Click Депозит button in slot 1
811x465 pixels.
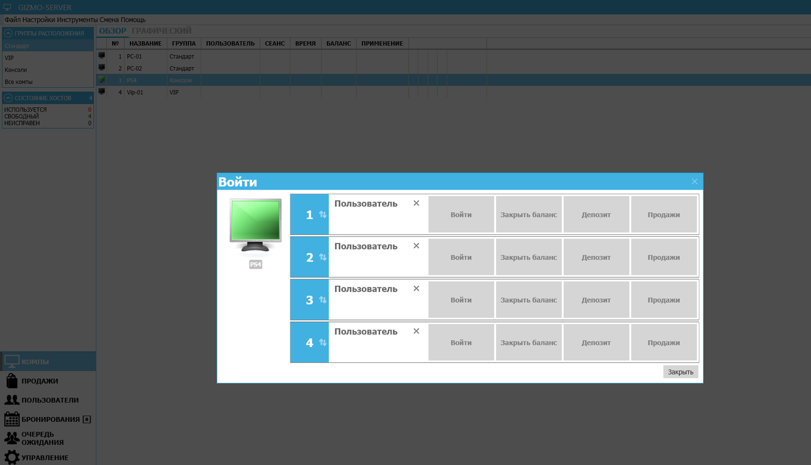coord(596,215)
